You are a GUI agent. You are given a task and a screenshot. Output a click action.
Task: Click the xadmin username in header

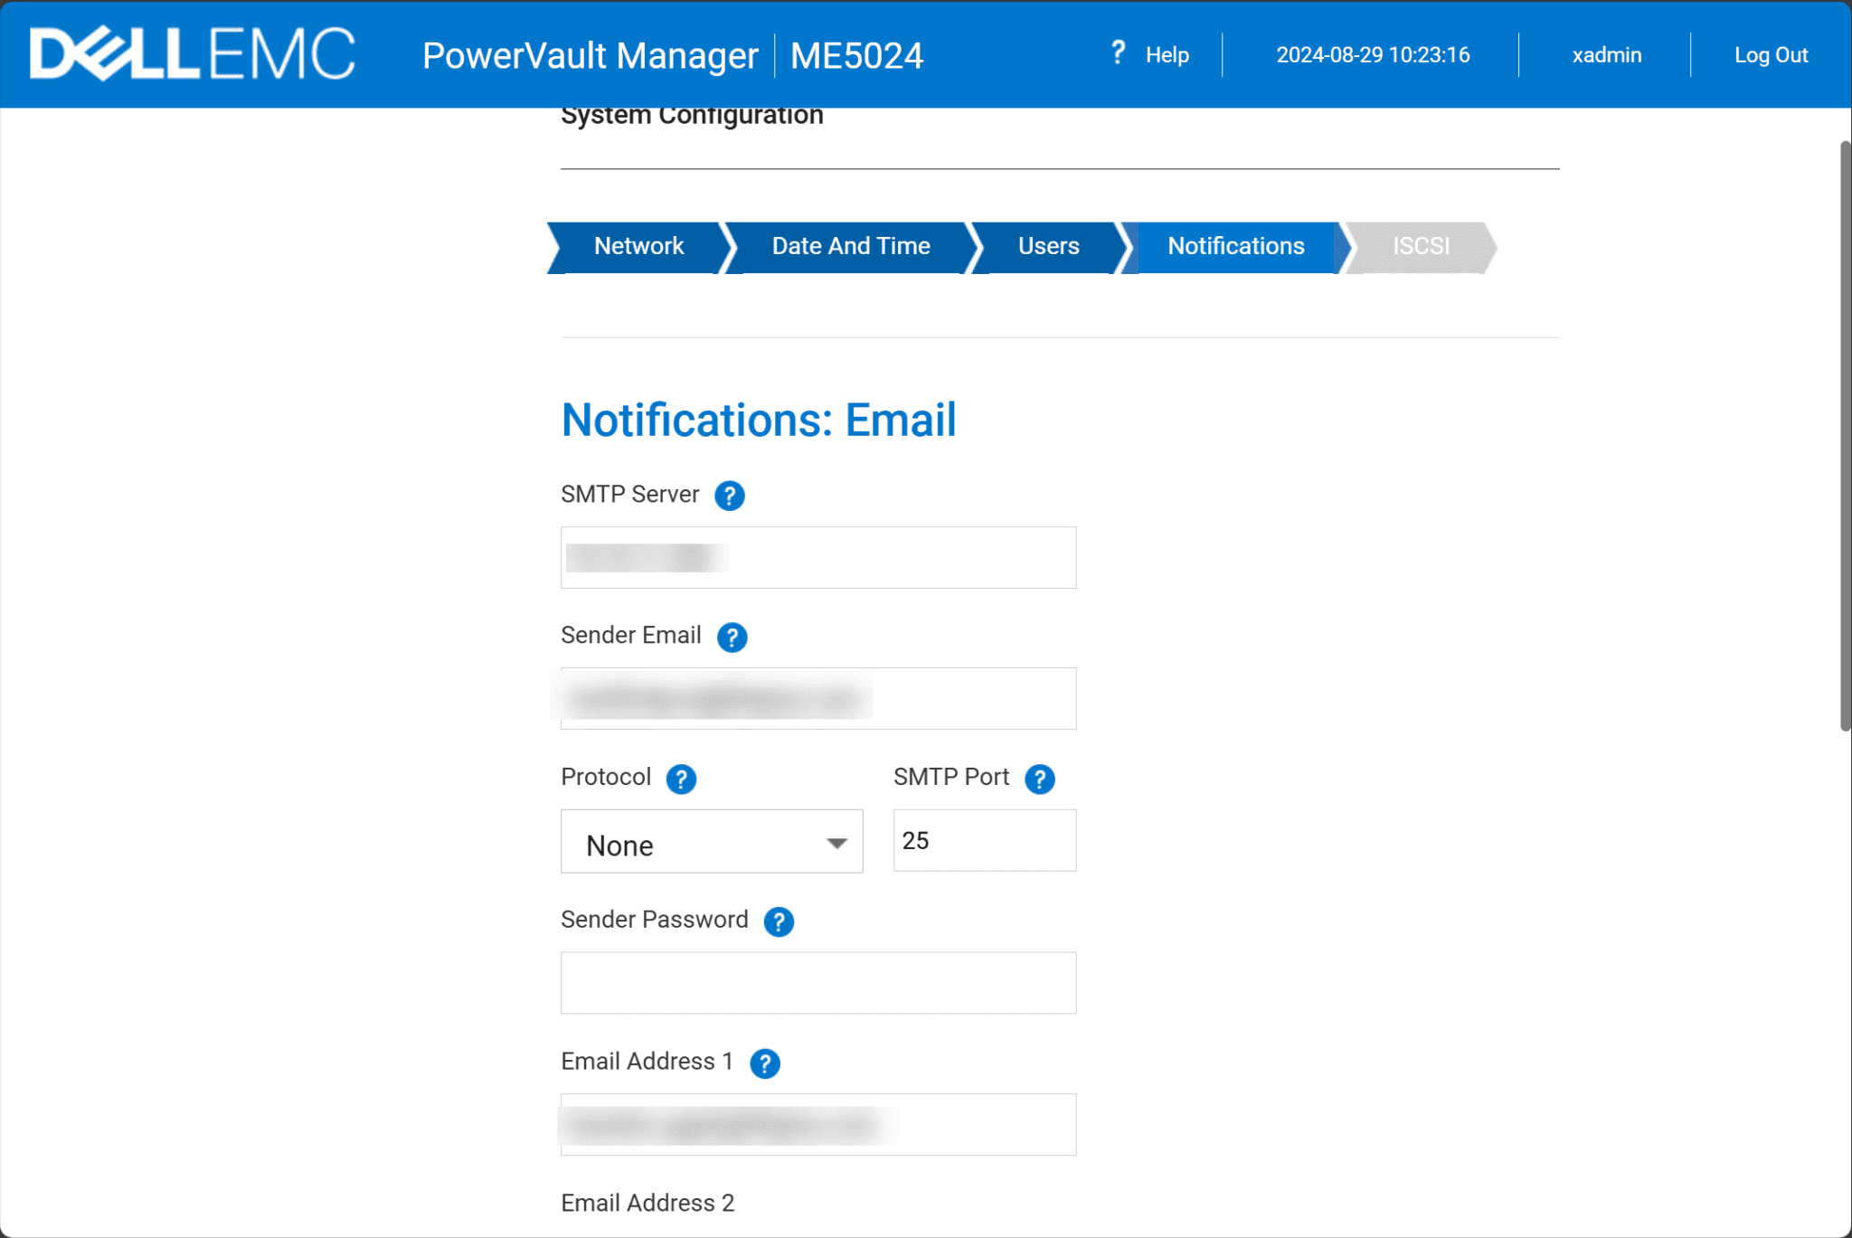pos(1606,55)
